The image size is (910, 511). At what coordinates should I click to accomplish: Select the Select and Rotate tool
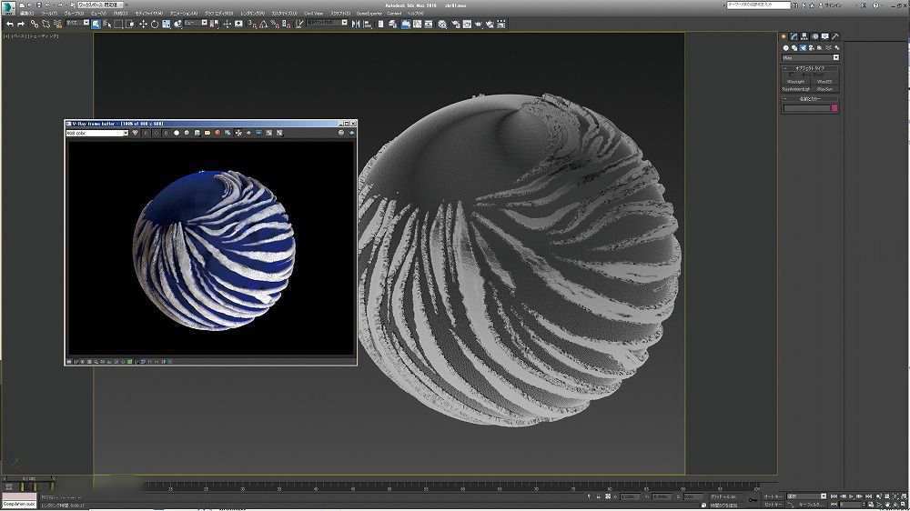(x=154, y=24)
